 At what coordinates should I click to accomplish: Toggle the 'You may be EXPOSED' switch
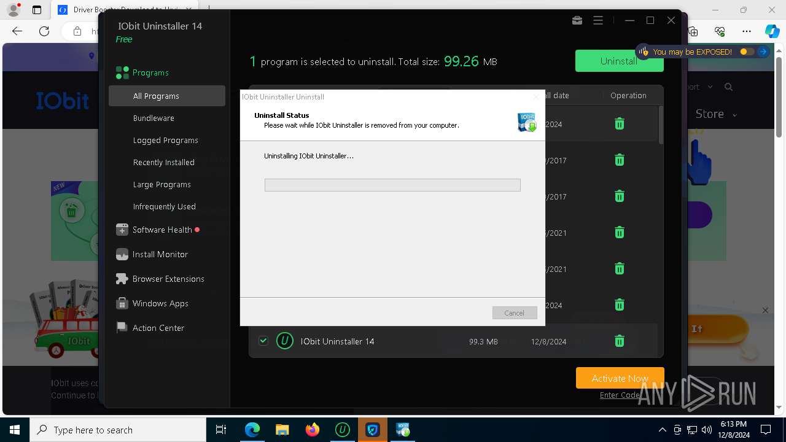point(747,52)
